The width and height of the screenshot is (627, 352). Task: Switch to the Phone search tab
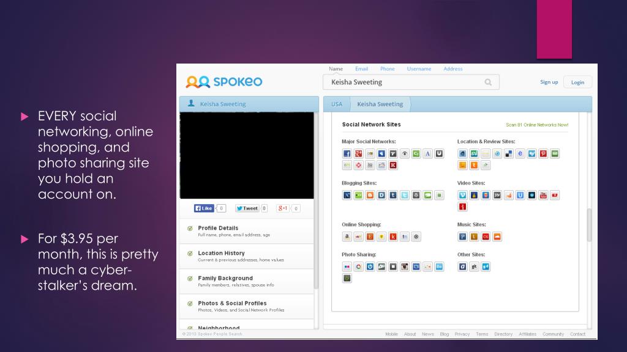pos(388,68)
